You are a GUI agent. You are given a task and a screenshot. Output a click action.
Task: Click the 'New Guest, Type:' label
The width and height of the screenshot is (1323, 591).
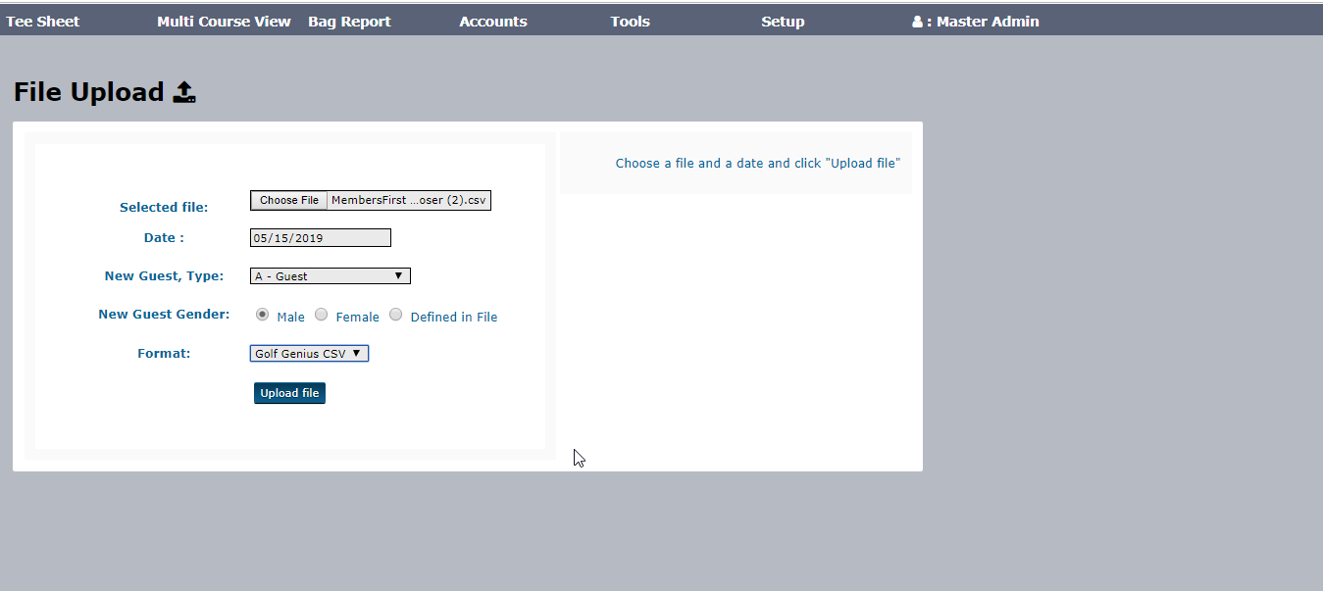pos(164,275)
